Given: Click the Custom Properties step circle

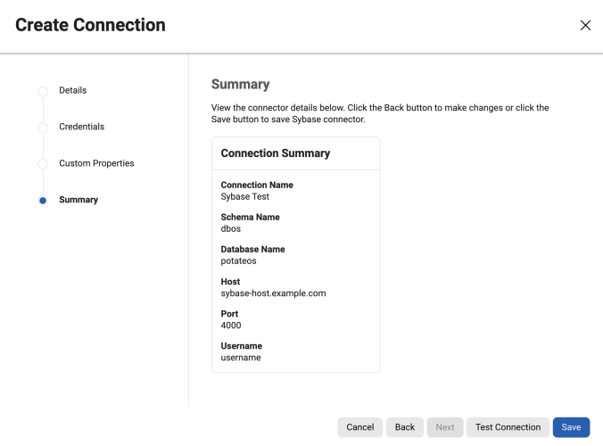Looking at the screenshot, I should pos(43,164).
